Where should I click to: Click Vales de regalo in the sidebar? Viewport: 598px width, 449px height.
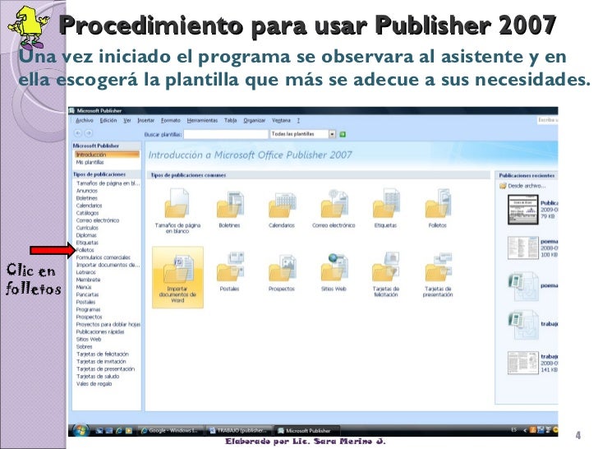click(94, 384)
